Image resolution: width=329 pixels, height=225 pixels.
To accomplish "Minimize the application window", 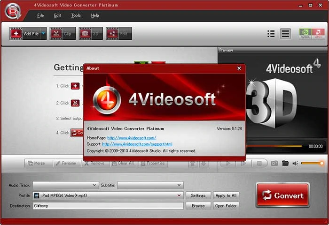I will click(x=301, y=6).
